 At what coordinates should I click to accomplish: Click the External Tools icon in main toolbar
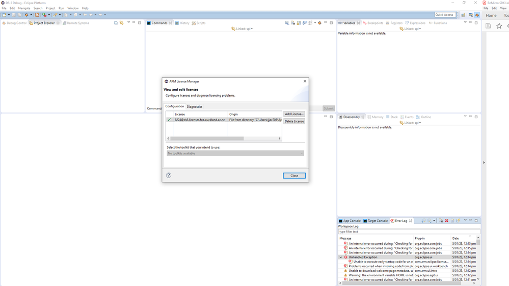tap(55, 15)
